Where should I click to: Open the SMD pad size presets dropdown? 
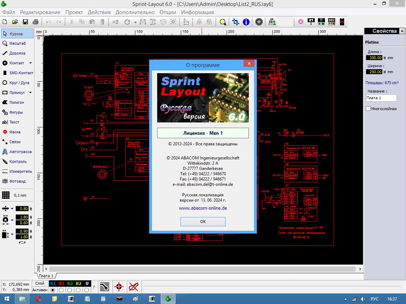coord(12,234)
